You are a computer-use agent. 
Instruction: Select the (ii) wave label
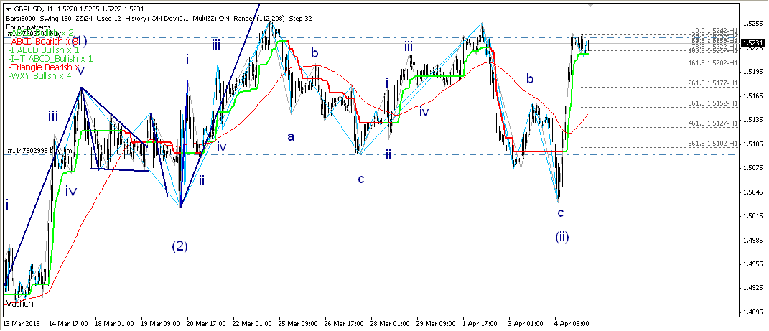[561, 237]
